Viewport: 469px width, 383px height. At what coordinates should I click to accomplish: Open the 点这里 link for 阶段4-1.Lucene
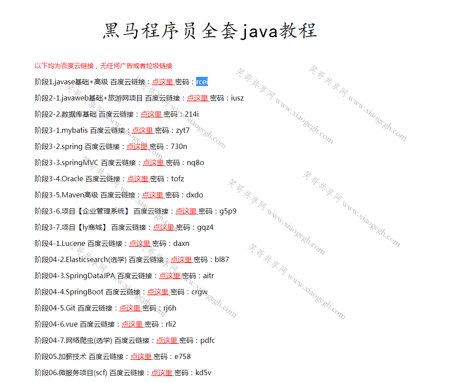point(140,243)
